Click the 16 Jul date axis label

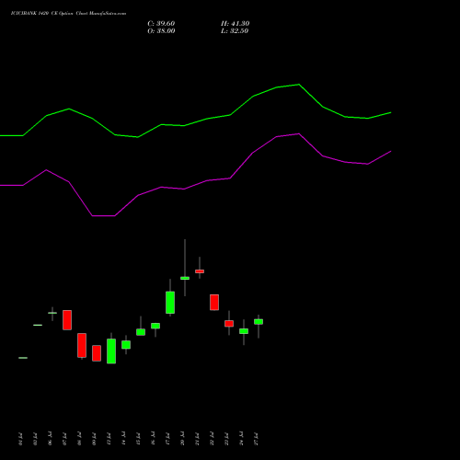coord(153,439)
